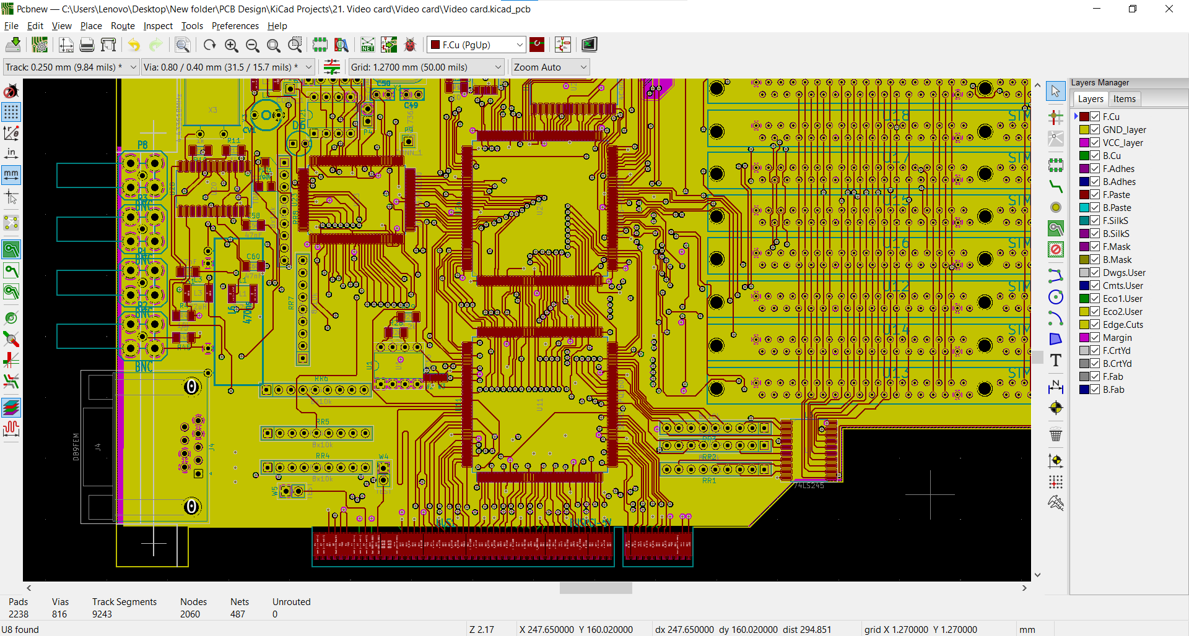Zoom in using the magnifier plus icon
1189x636 pixels.
(231, 45)
